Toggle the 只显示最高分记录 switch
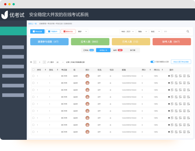 pos(152,62)
